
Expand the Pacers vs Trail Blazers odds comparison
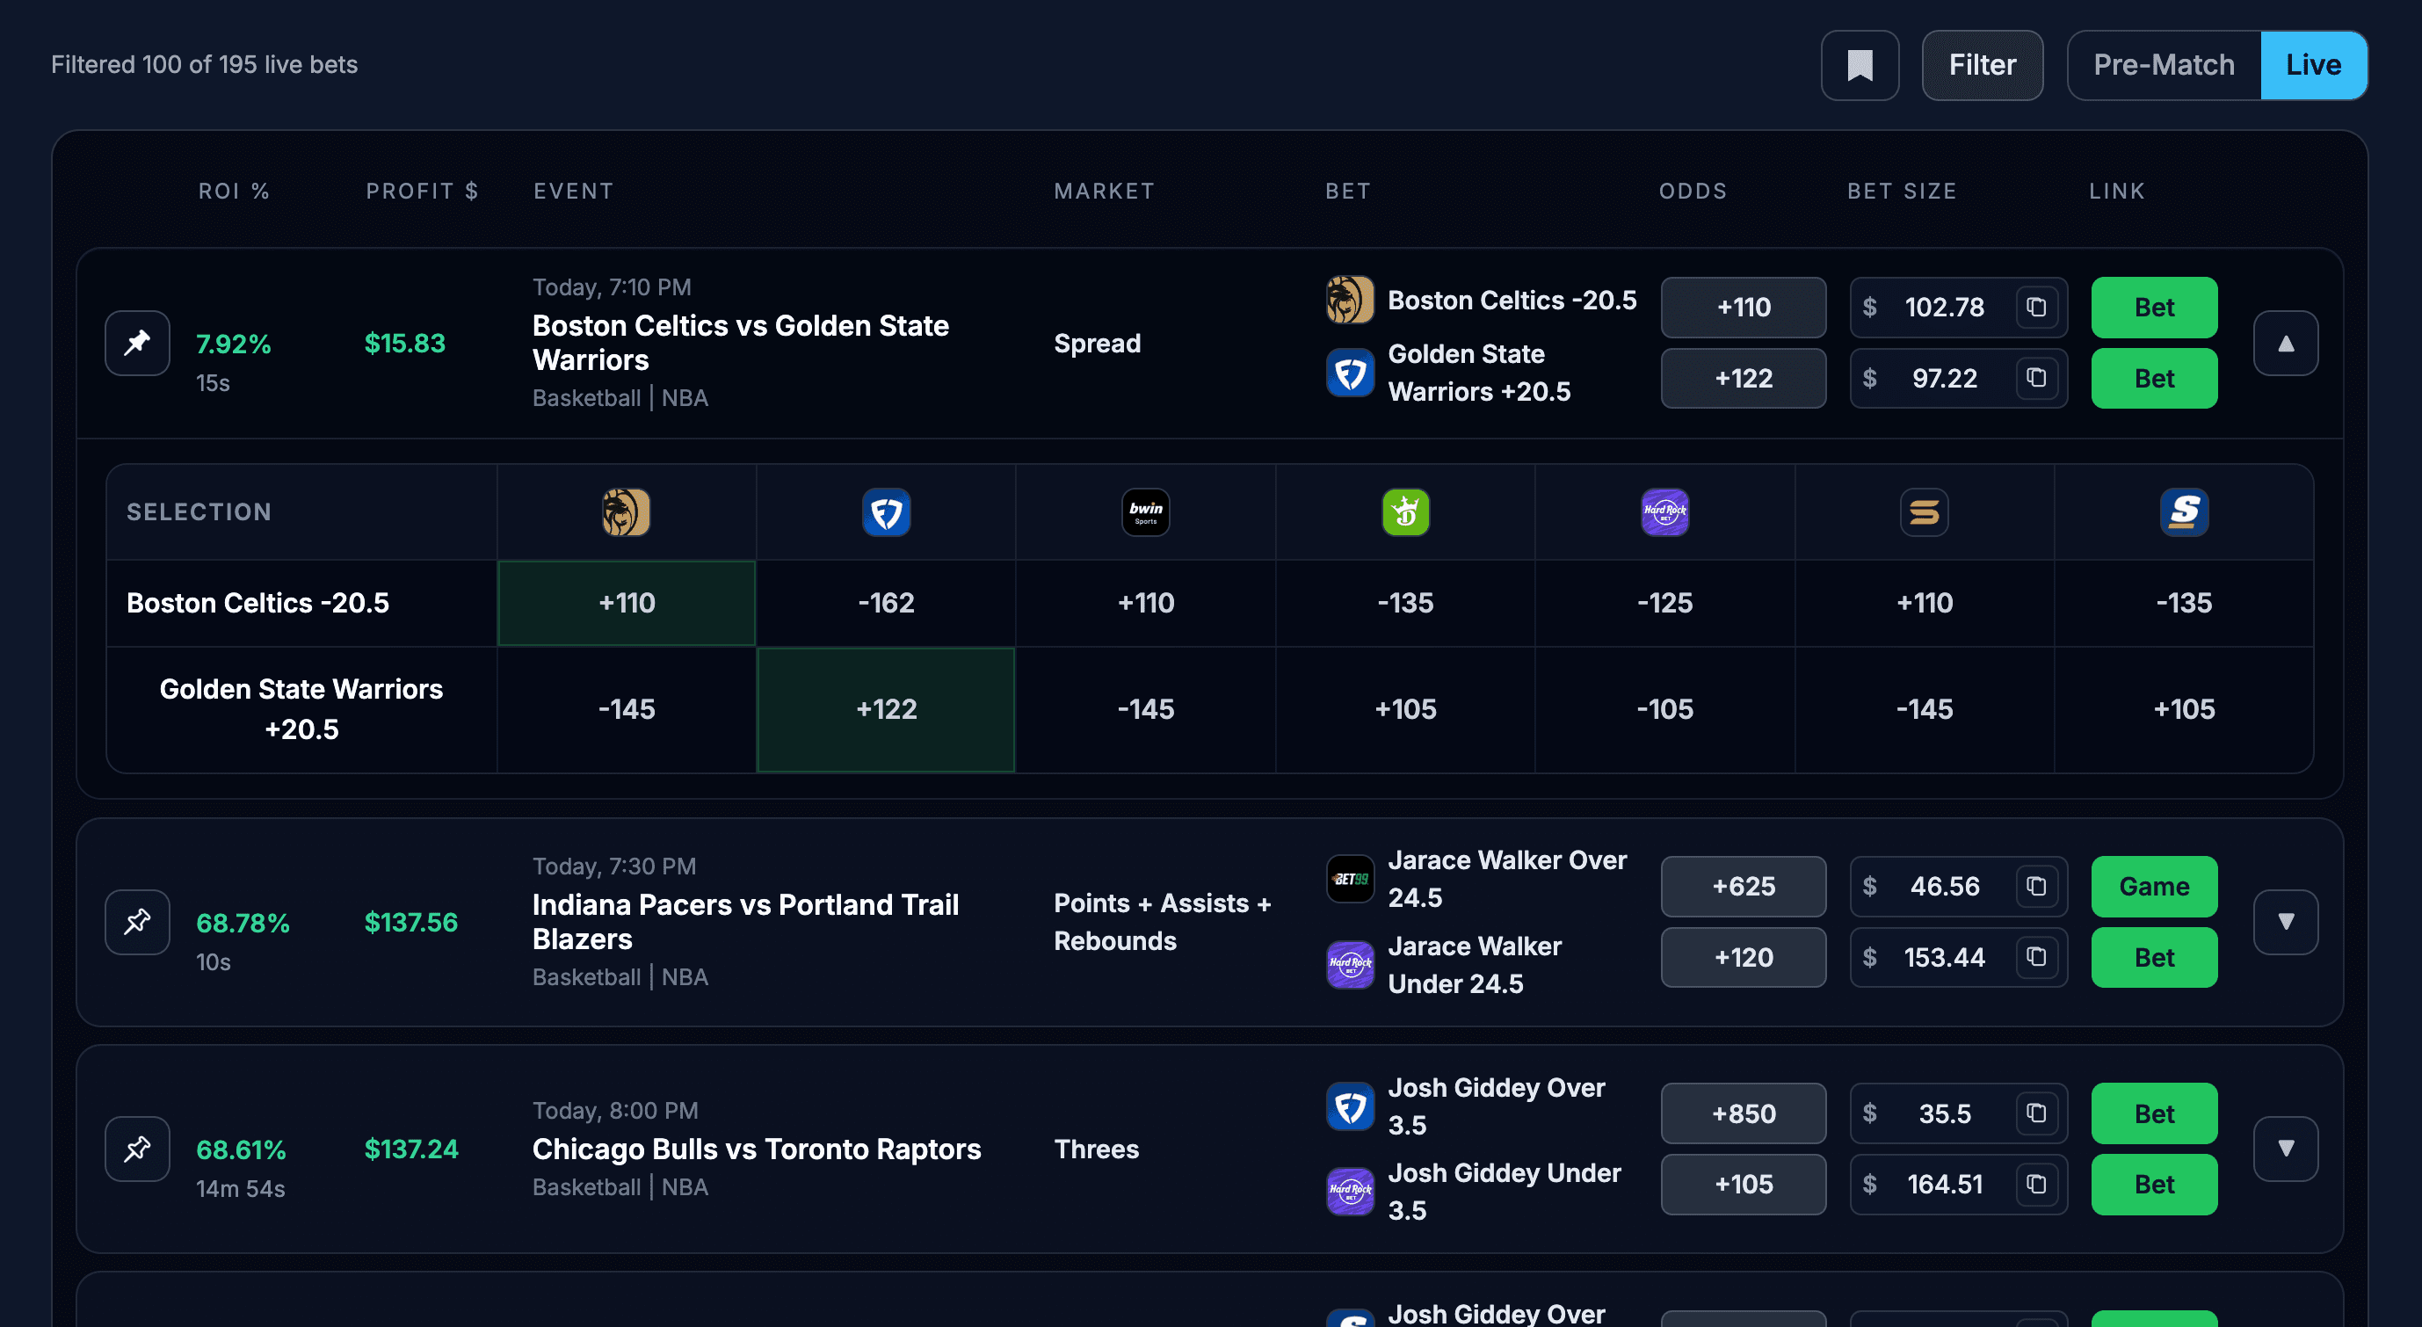click(2286, 923)
